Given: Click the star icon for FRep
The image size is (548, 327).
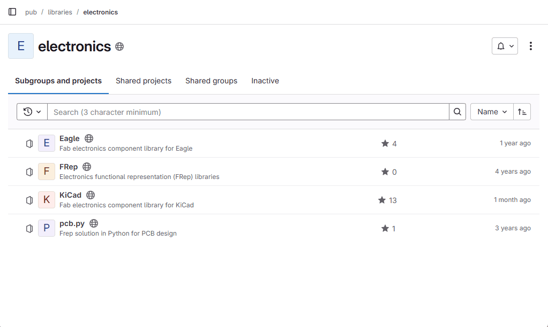Looking at the screenshot, I should coord(385,172).
